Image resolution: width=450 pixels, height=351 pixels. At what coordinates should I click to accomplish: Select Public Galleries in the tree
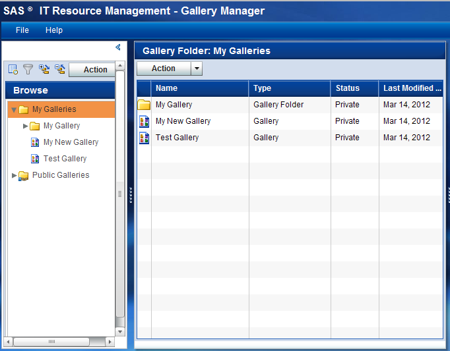[x=61, y=175]
